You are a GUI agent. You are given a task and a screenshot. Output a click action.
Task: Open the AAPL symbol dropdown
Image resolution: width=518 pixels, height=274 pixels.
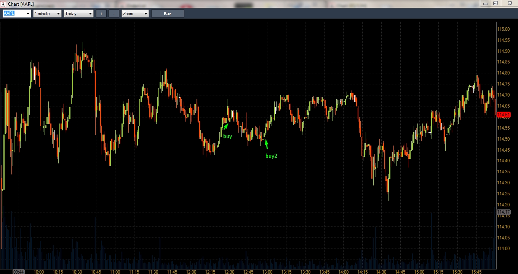pyautogui.click(x=28, y=14)
